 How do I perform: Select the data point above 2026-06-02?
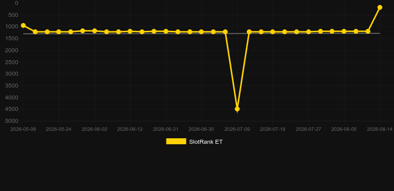click(x=95, y=31)
